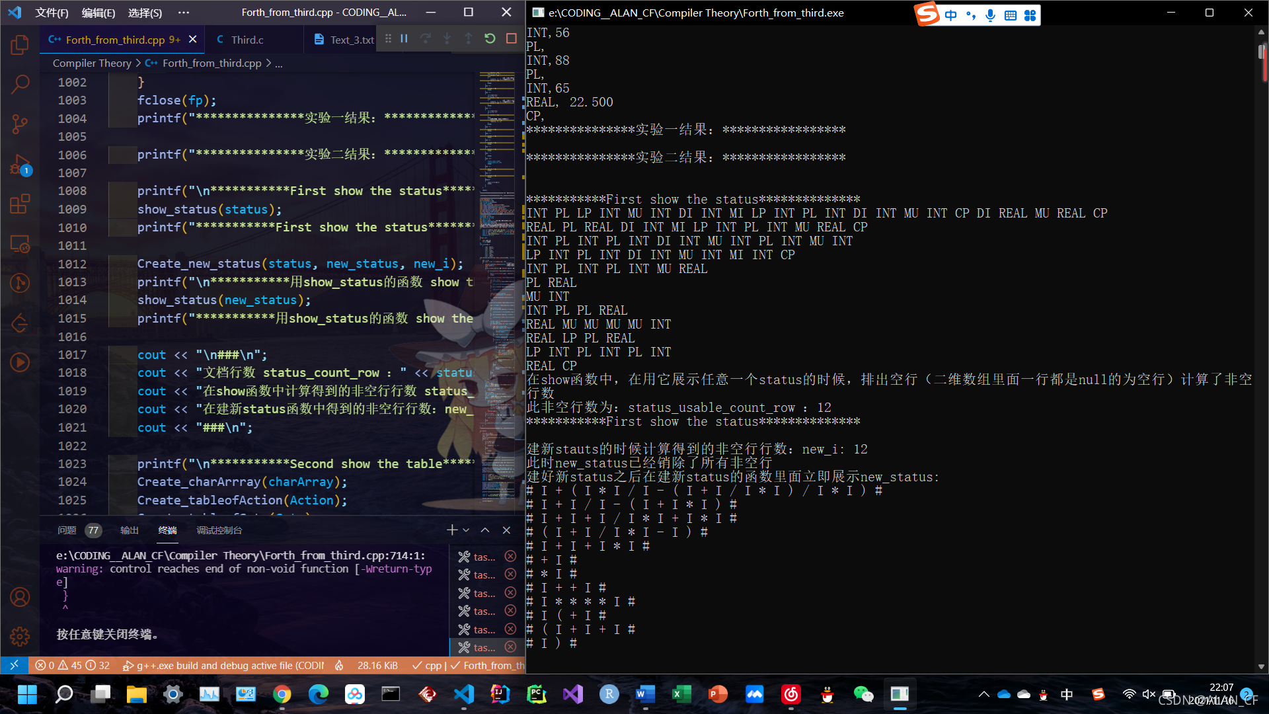The width and height of the screenshot is (1269, 714).
Task: Pause the debug session
Action: pos(404,39)
